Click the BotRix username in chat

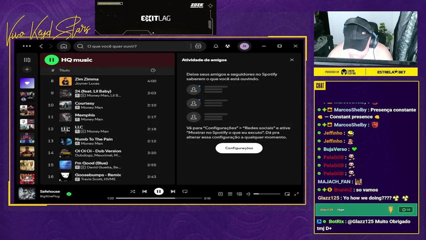[x=336, y=221]
